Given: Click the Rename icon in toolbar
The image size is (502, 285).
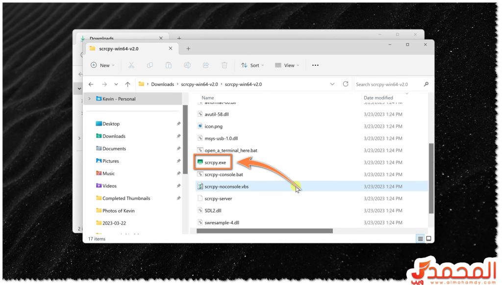Looking at the screenshot, I should 187,65.
